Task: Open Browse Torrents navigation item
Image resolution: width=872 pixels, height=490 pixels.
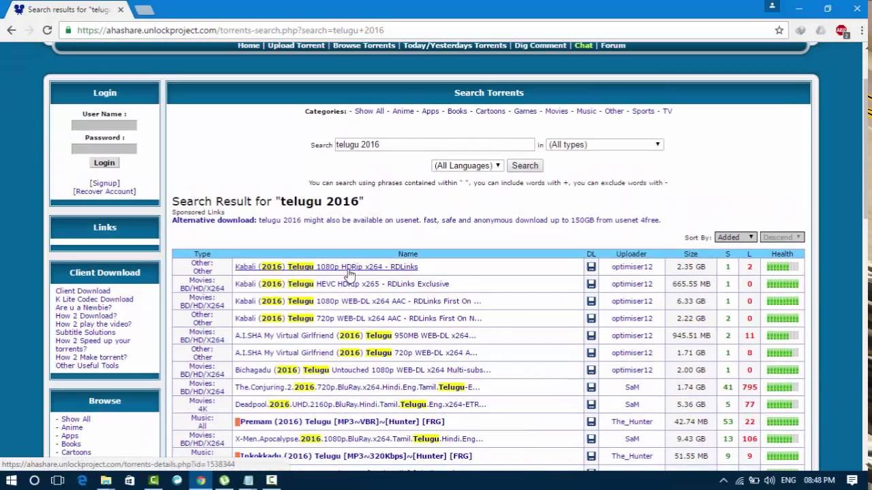Action: 364,46
